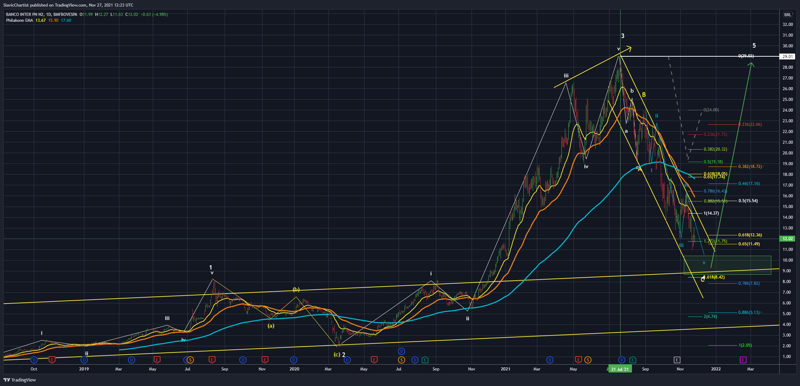Click the blue D dividend marker above Oct label

34,360
